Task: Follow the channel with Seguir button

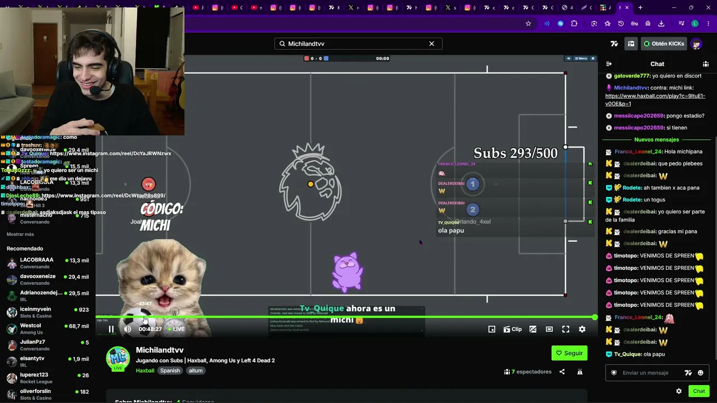Action: click(x=569, y=353)
